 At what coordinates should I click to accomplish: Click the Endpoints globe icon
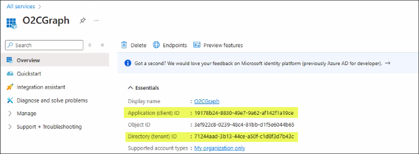pos(156,45)
